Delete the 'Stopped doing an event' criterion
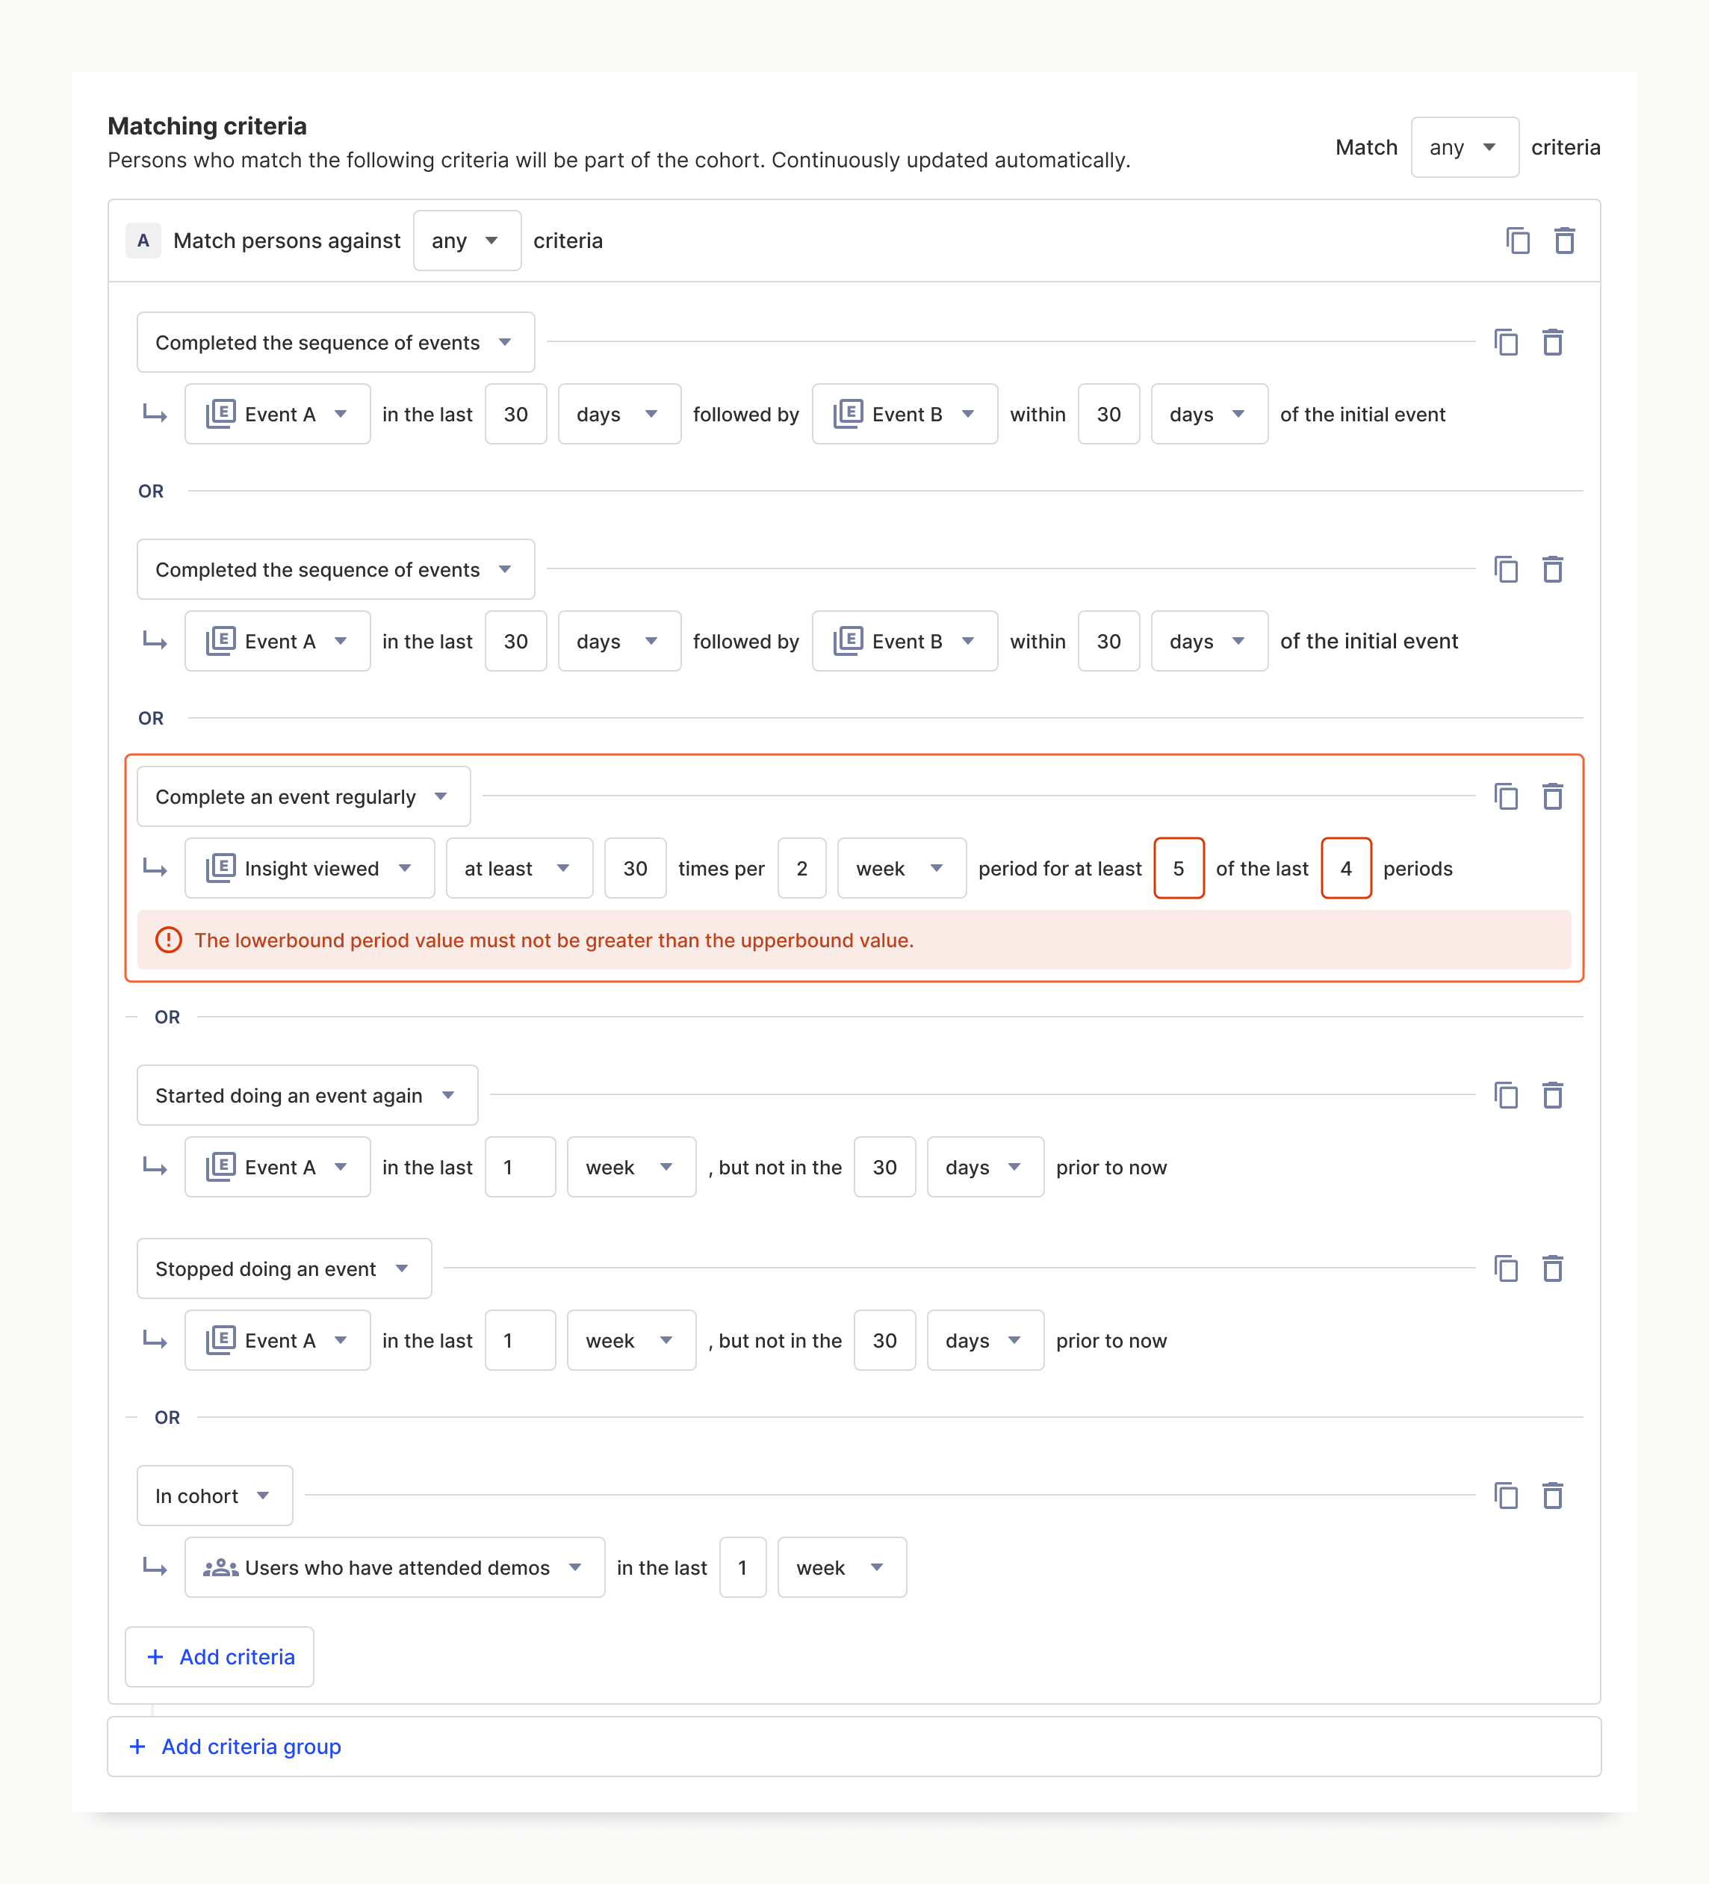 [x=1552, y=1269]
